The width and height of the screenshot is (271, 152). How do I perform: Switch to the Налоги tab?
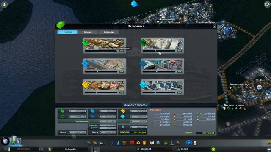(68, 32)
